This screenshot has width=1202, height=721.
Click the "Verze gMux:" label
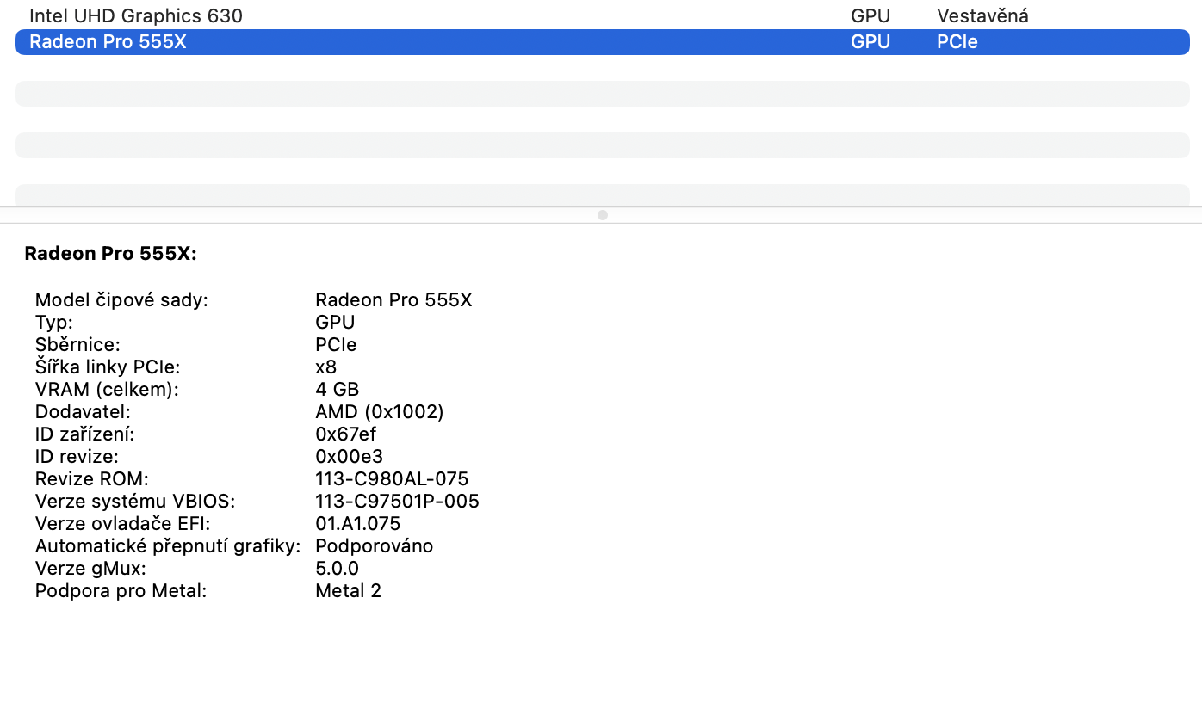click(90, 569)
